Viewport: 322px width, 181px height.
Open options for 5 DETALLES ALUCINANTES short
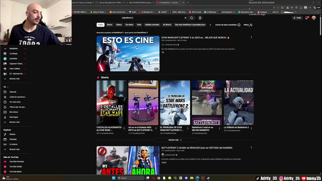tap(124, 128)
